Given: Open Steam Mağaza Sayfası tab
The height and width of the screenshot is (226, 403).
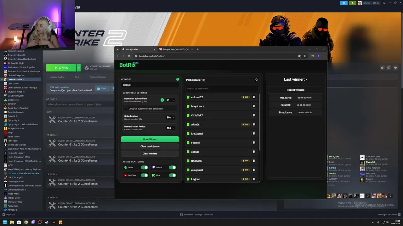Looking at the screenshot, I should tap(57, 77).
